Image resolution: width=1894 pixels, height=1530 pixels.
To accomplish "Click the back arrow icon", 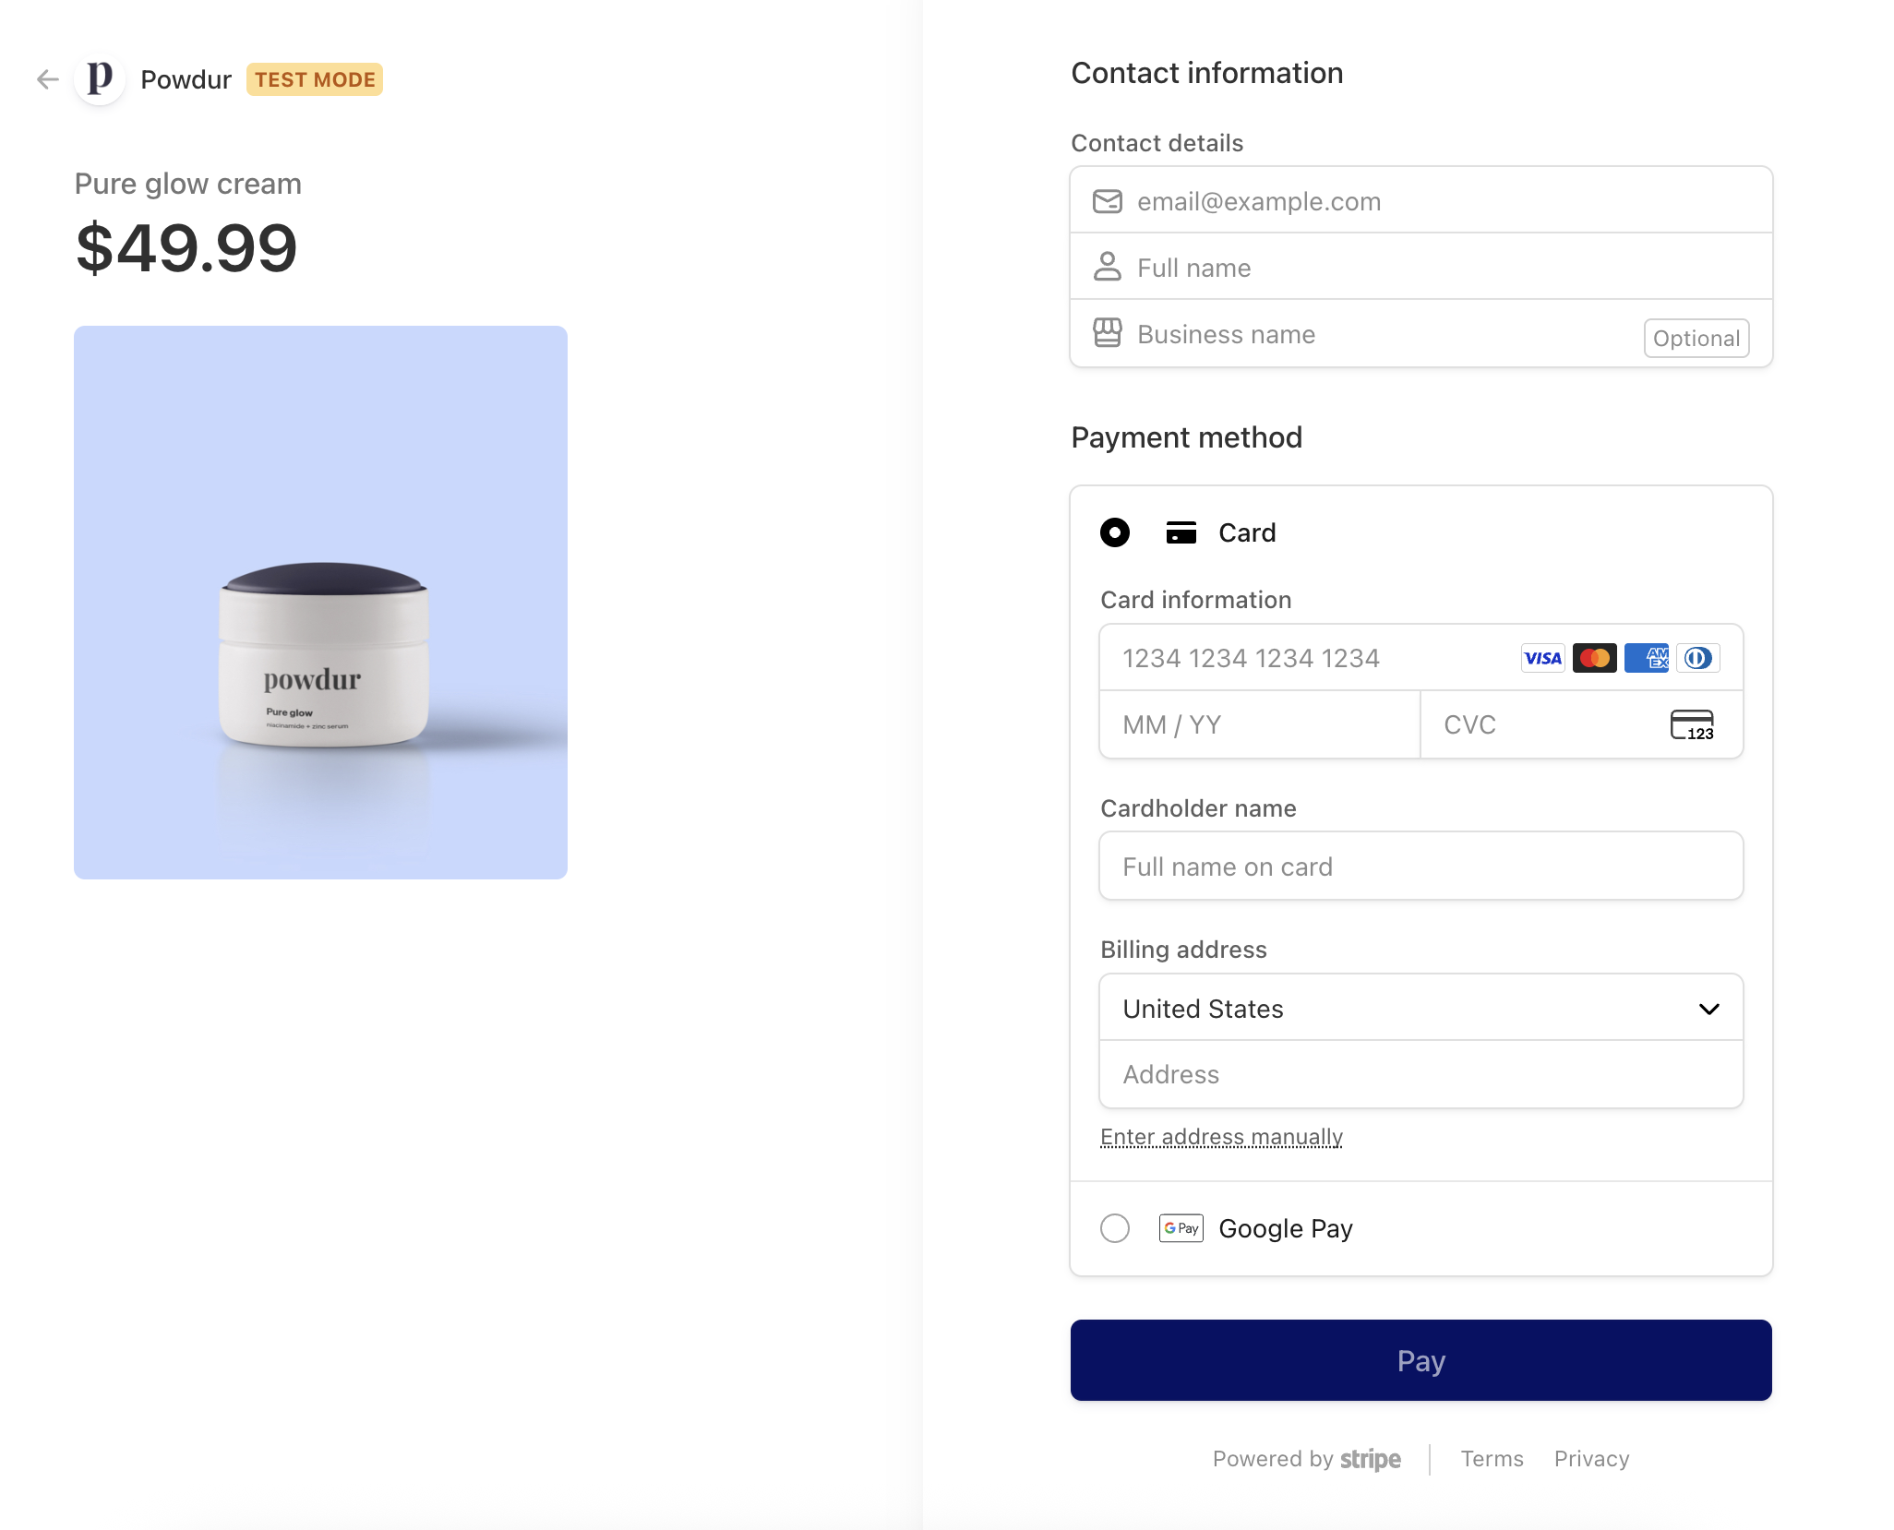I will point(48,79).
